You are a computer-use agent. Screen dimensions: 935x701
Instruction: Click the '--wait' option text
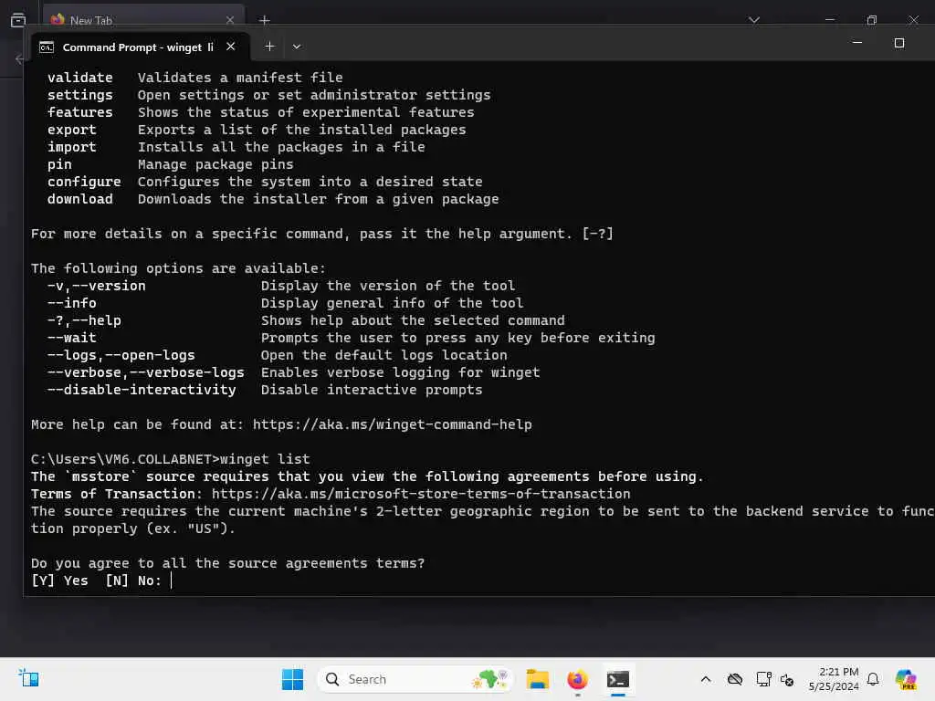coord(71,338)
